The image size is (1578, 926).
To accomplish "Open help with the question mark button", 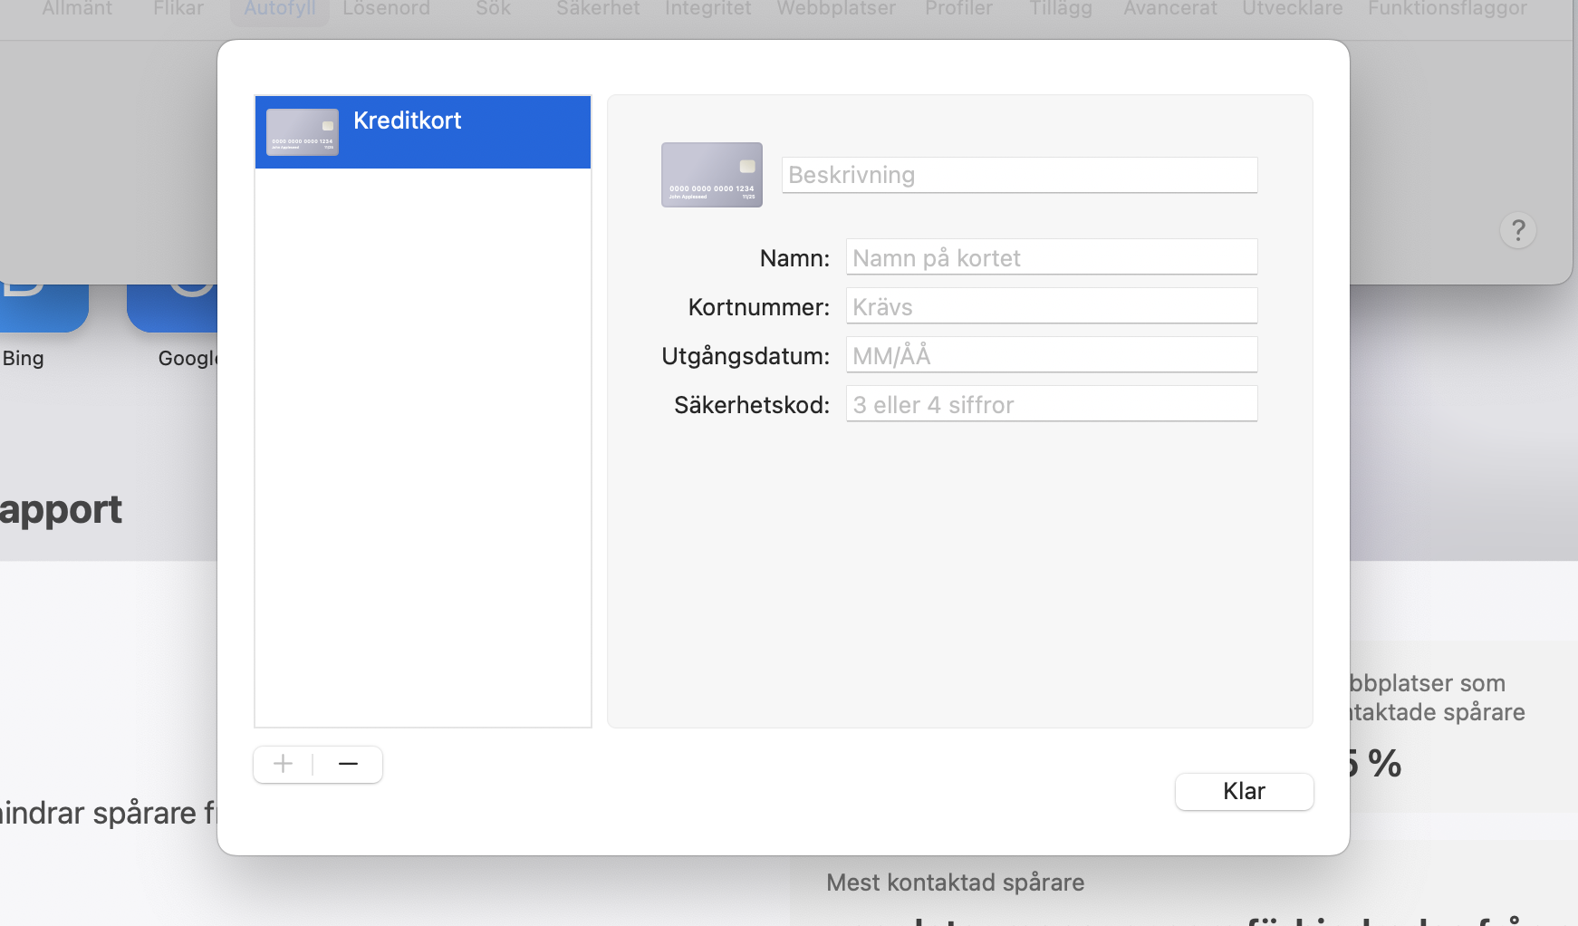I will coord(1518,230).
